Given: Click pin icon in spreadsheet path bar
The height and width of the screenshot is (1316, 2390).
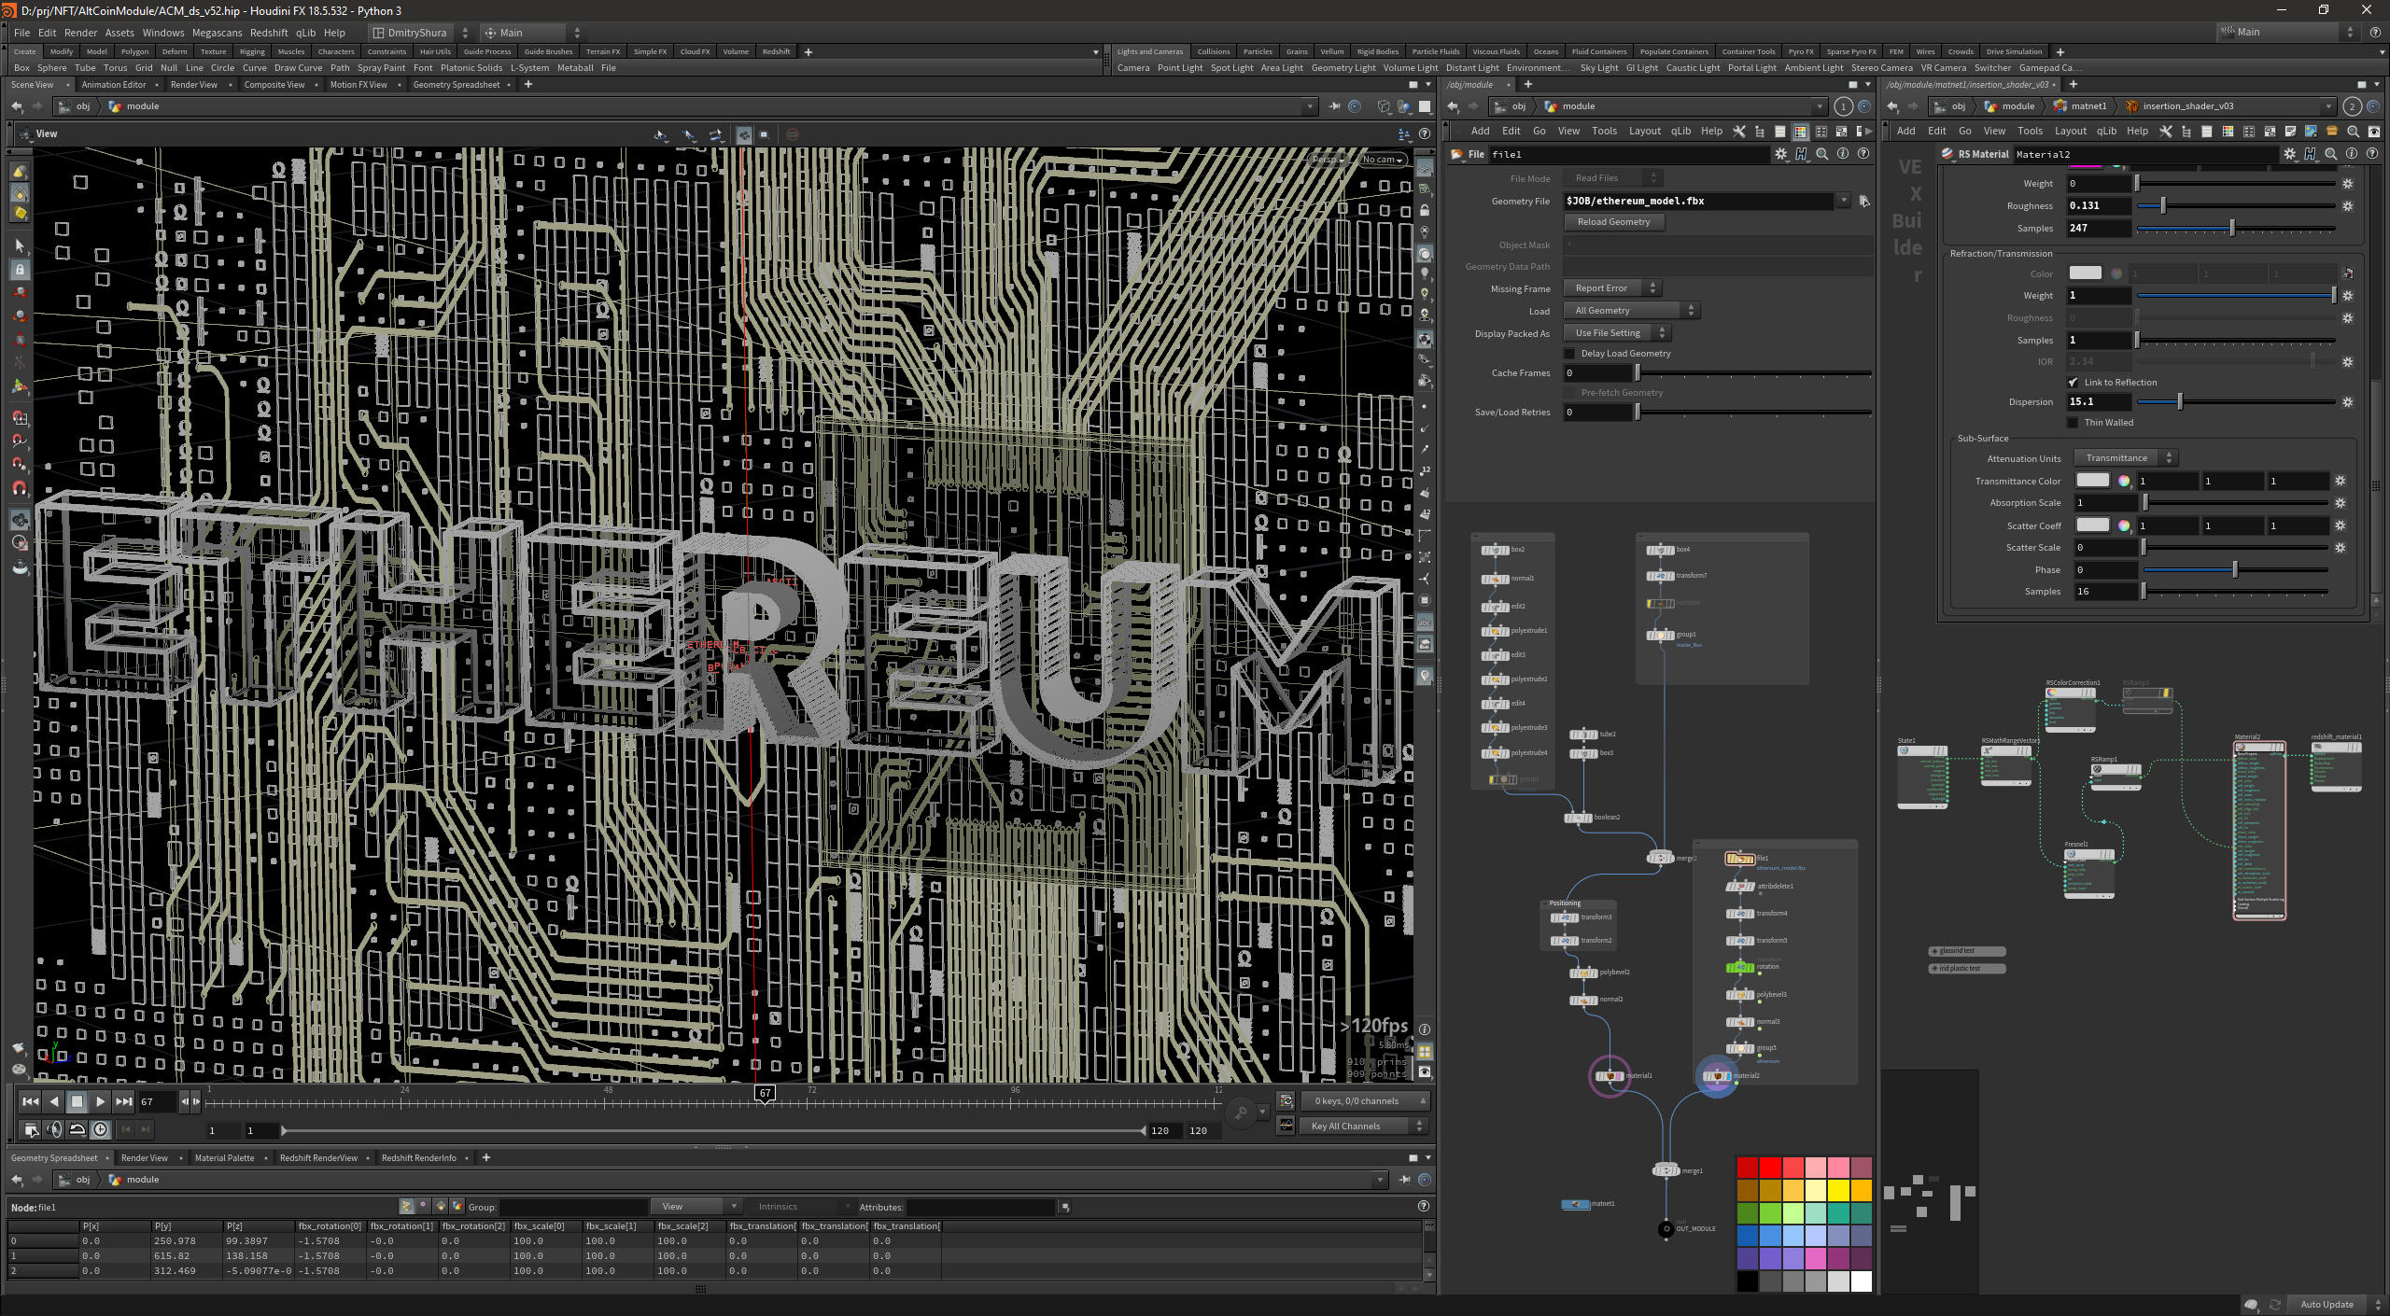Looking at the screenshot, I should 1404,1180.
